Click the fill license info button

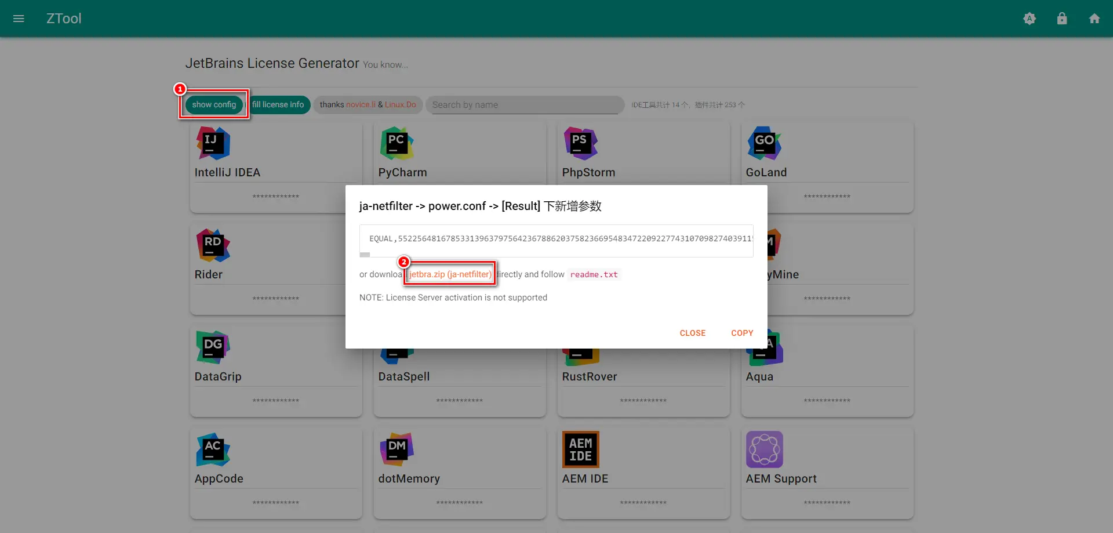click(x=278, y=104)
